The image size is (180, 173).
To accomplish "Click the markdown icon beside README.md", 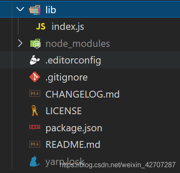I will pyautogui.click(x=35, y=144).
